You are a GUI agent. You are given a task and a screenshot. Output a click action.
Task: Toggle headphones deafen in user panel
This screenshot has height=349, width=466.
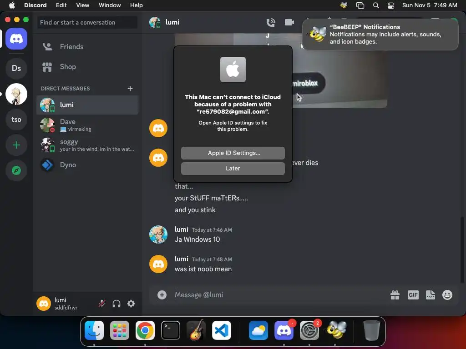click(116, 304)
